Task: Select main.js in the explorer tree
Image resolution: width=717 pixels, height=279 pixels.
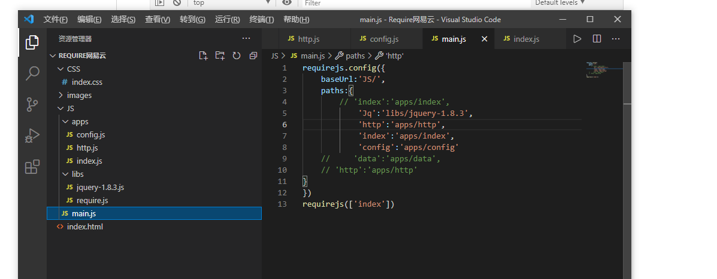Action: coord(154,213)
